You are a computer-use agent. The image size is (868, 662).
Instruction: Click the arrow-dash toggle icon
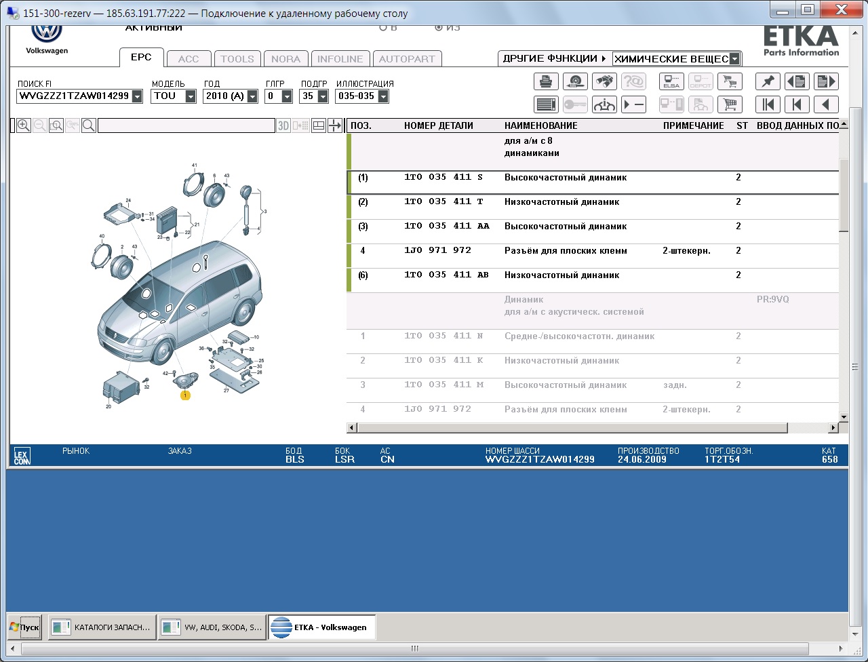click(x=633, y=104)
